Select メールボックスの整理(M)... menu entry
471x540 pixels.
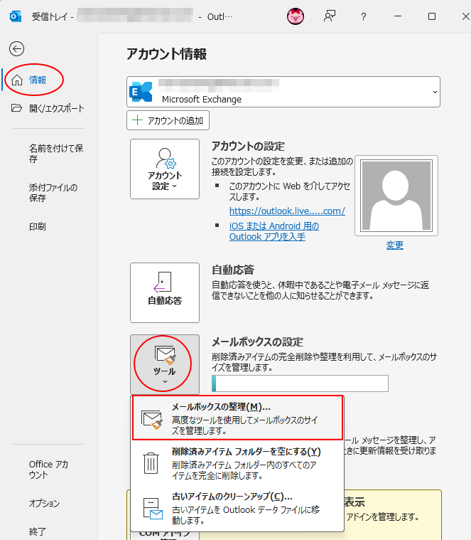tap(237, 418)
